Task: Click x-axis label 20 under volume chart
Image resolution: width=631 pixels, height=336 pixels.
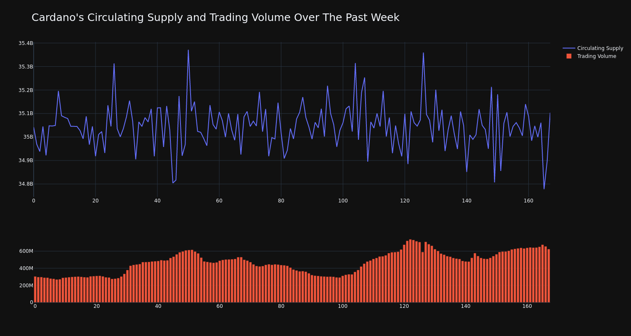Action: tap(97, 306)
